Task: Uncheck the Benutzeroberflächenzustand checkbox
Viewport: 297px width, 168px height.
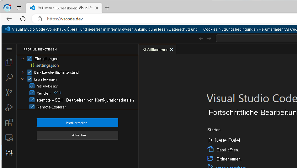Action: [29, 72]
